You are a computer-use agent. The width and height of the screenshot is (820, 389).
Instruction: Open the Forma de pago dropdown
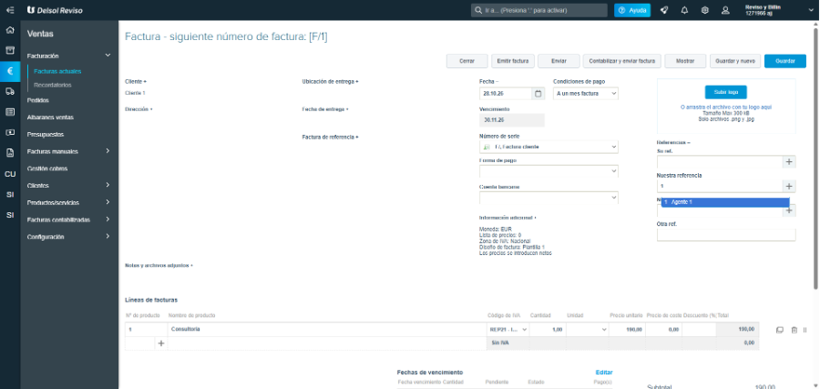(x=548, y=171)
